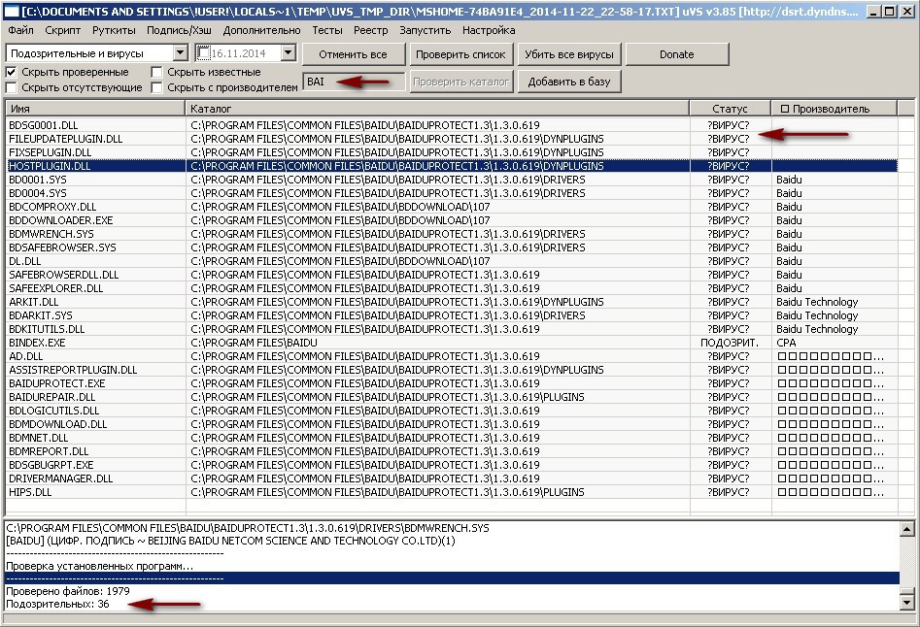Select the FIXSEPLUGIN.DLL row
This screenshot has width=920, height=627.
[x=451, y=152]
